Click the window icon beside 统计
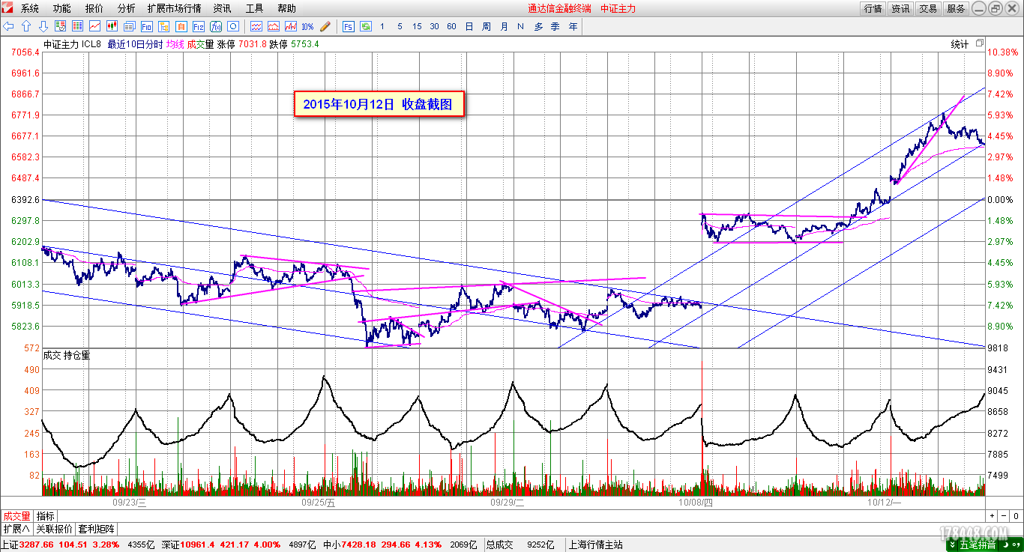1024x552 pixels. click(x=979, y=44)
